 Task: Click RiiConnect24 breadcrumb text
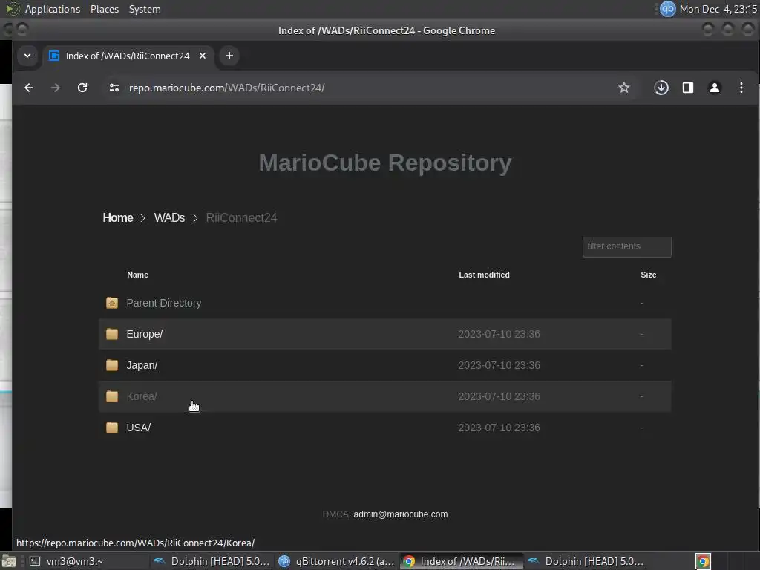pyautogui.click(x=241, y=217)
